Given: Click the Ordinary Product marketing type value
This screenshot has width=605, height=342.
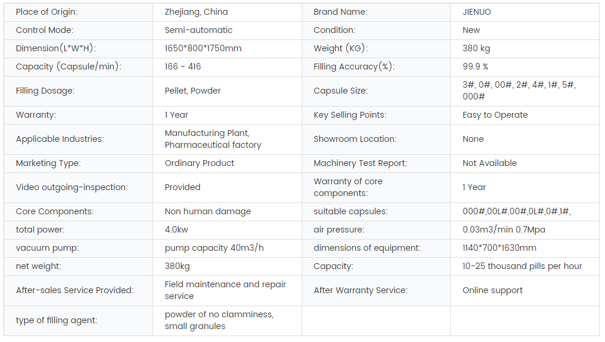Looking at the screenshot, I should 199,163.
